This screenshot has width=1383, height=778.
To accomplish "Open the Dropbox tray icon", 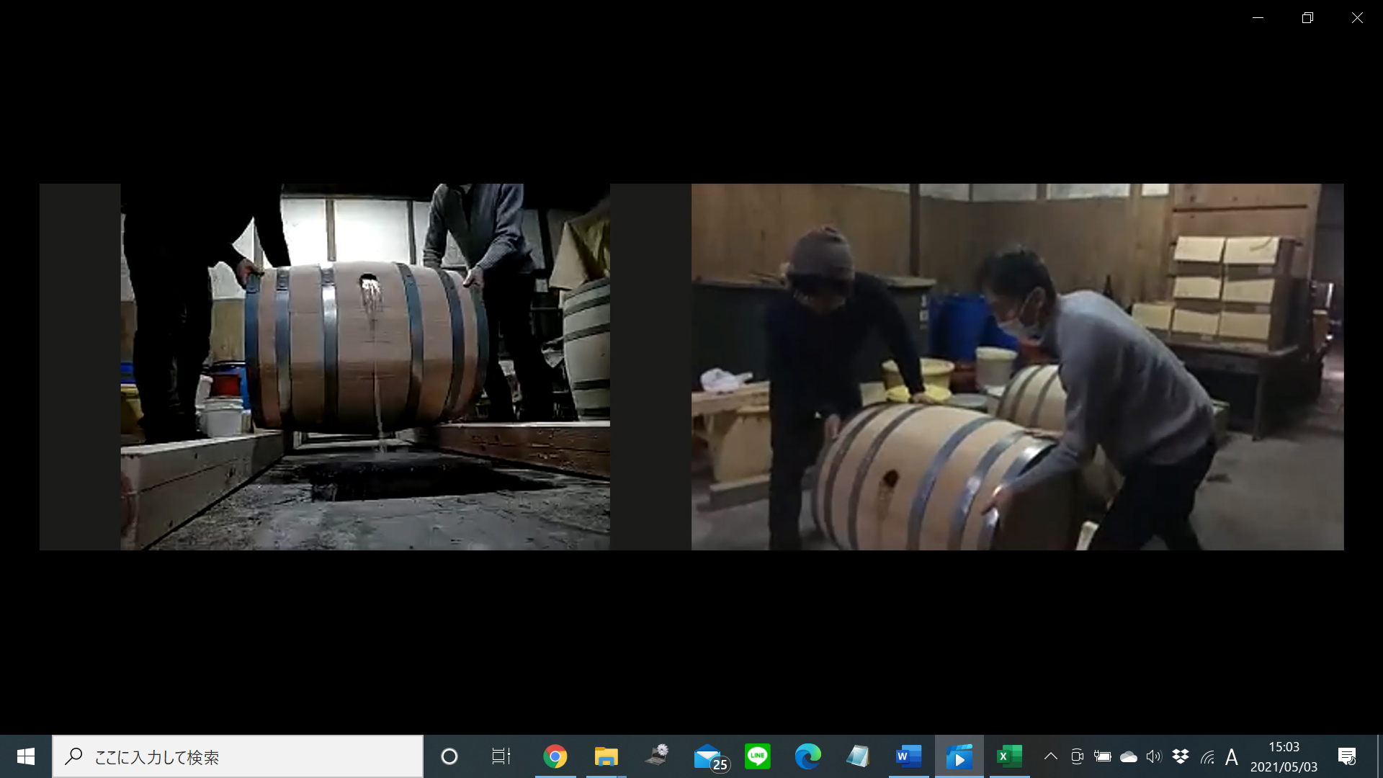I will pyautogui.click(x=1181, y=756).
